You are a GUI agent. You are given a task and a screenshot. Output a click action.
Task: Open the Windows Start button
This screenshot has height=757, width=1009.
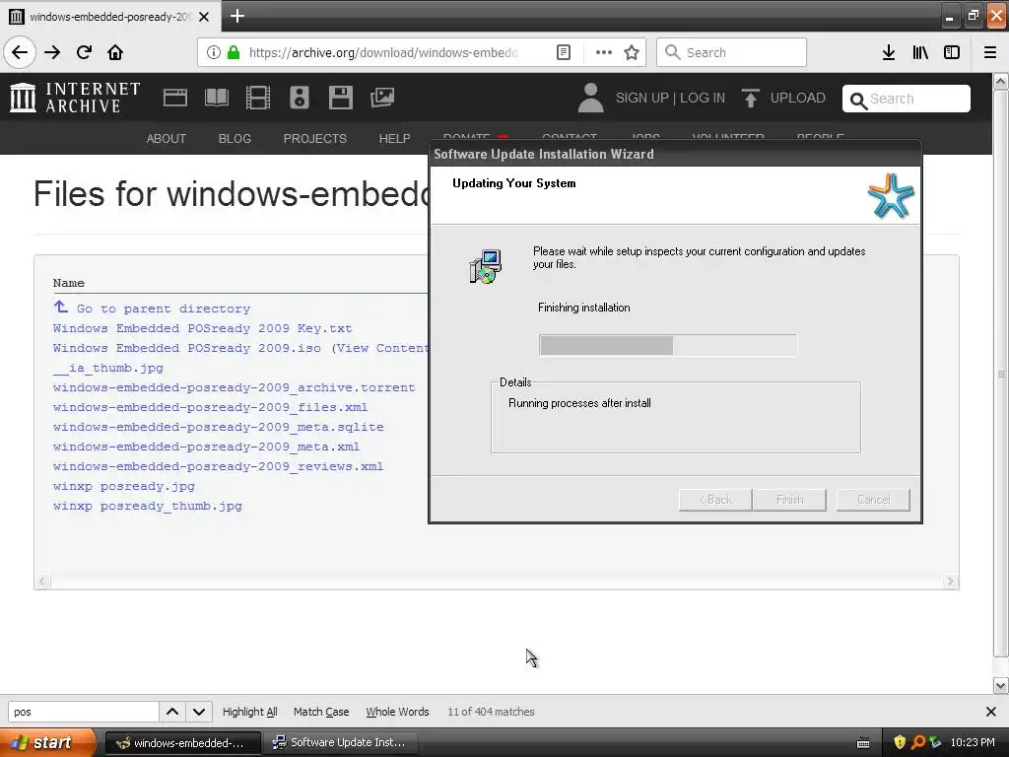(x=47, y=742)
